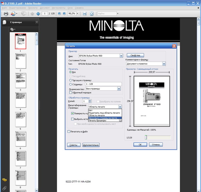
Task: Open the Attachments paperclip icon
Action: [x=4, y=188]
